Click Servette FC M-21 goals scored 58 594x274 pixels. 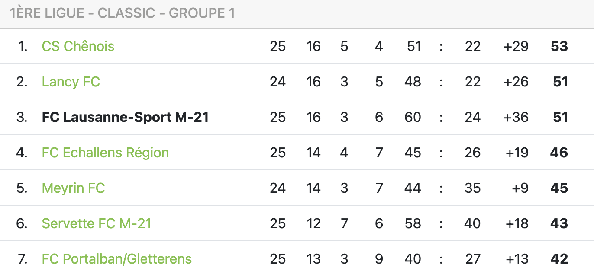point(413,223)
